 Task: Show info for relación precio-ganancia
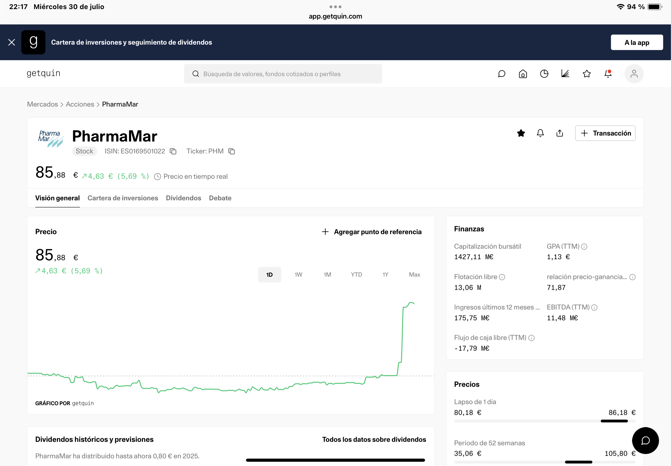(632, 277)
